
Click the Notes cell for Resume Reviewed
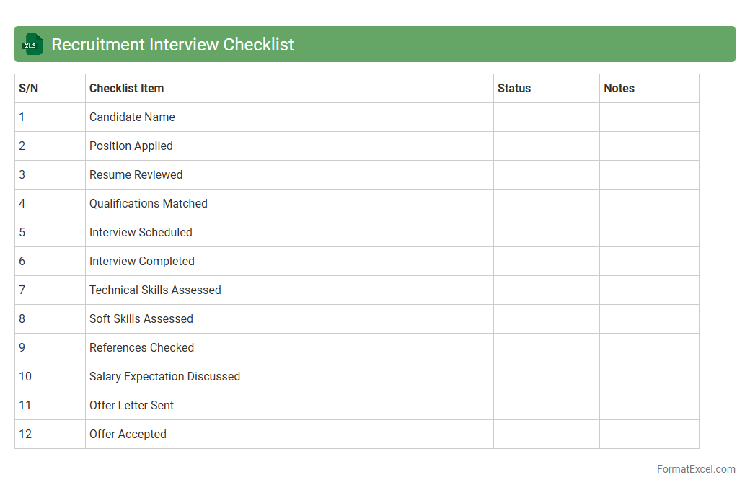(x=649, y=175)
